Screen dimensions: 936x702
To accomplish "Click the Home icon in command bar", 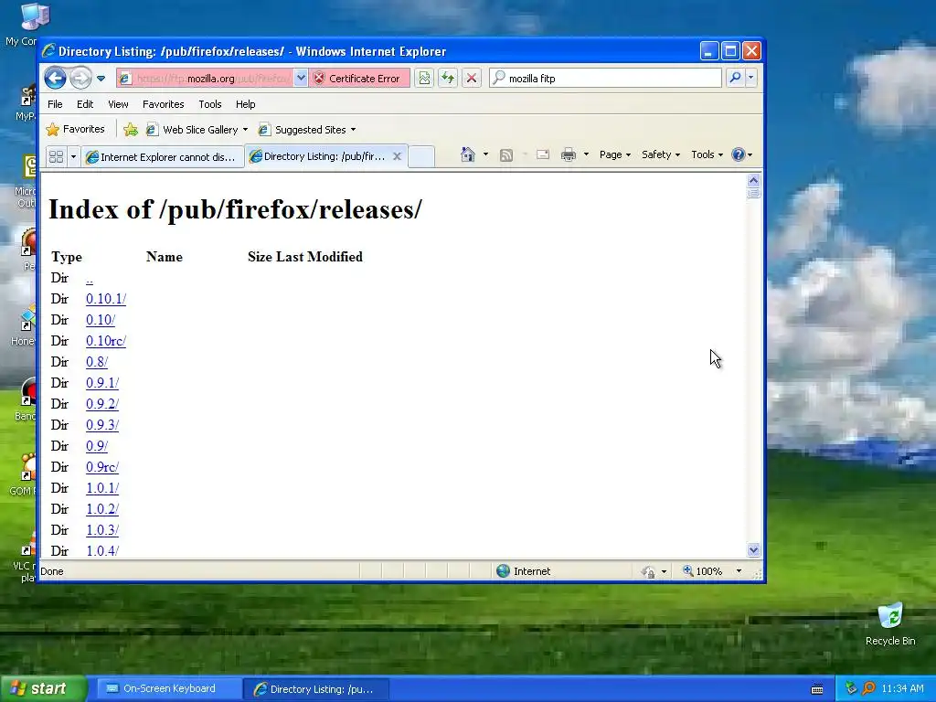I will pos(468,154).
